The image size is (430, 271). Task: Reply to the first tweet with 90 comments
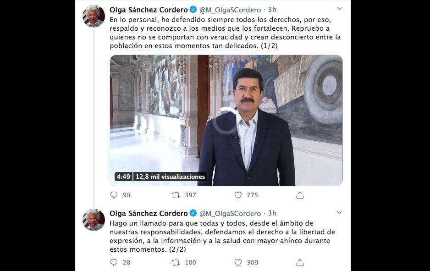(114, 195)
